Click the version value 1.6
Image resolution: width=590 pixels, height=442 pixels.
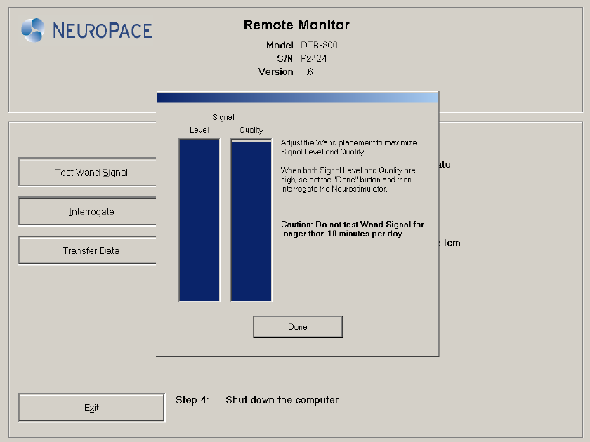[307, 72]
